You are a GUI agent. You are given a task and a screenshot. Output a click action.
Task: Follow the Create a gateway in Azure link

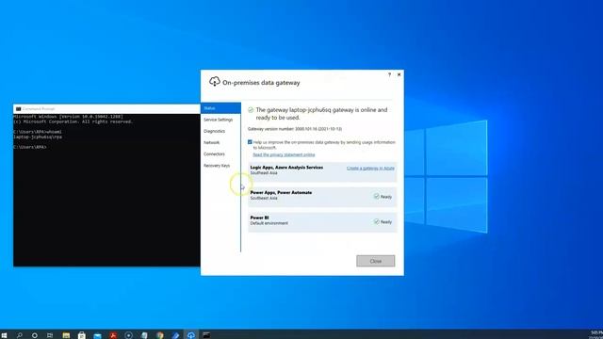(370, 169)
